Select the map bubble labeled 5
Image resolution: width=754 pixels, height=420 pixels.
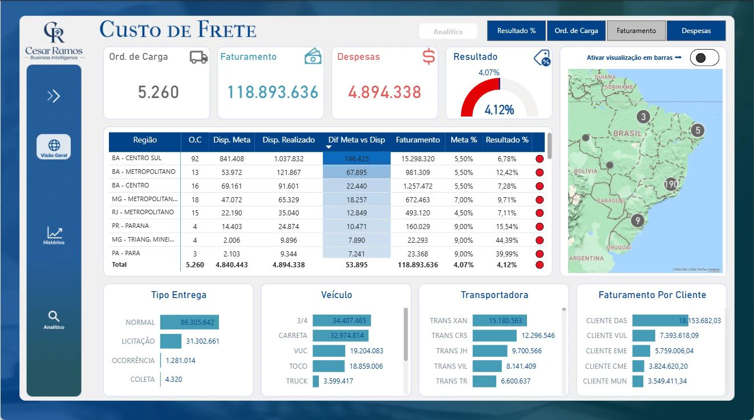coord(697,131)
